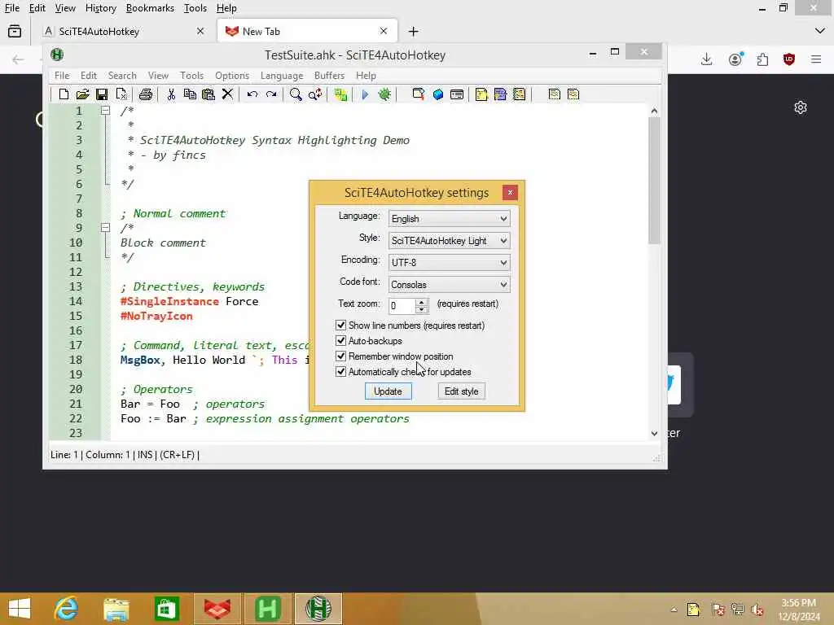The height and width of the screenshot is (625, 834).
Task: Open the Code font dropdown Consolas
Action: point(450,284)
